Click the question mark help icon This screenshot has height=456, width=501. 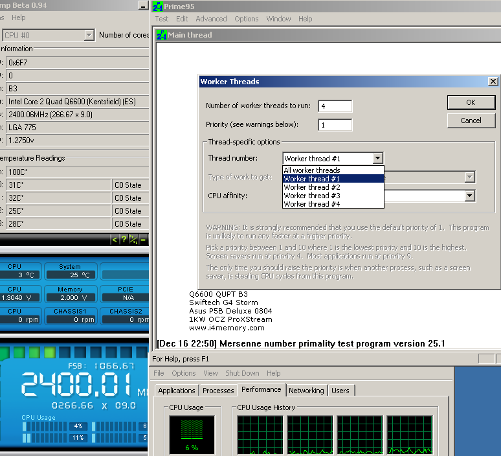click(x=124, y=240)
